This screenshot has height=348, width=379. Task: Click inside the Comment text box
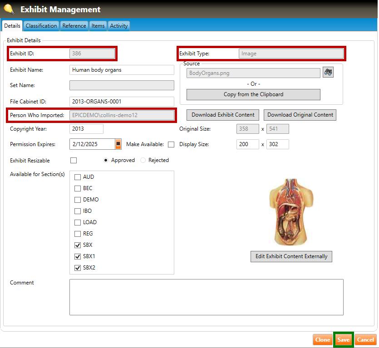[206, 297]
